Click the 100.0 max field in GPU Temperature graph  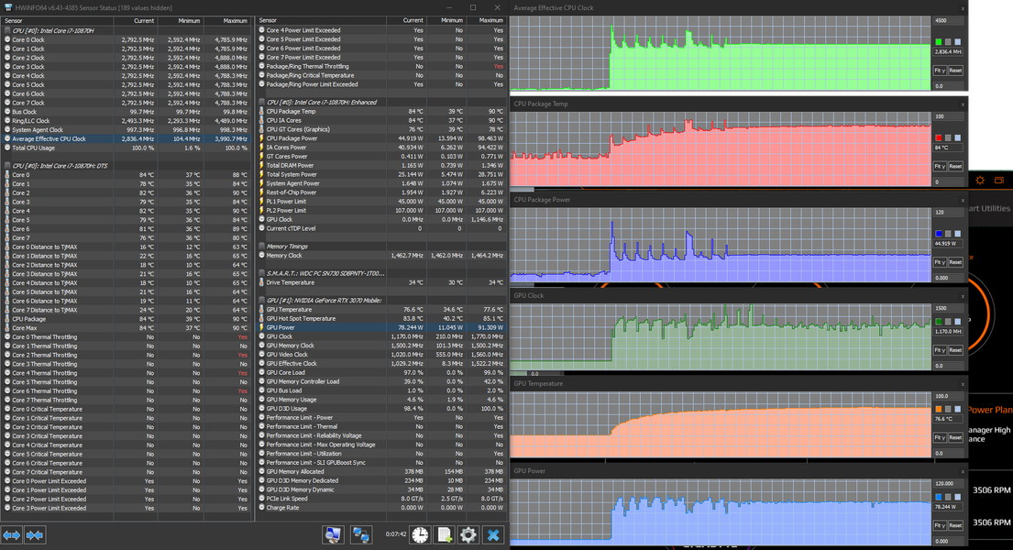click(948, 396)
